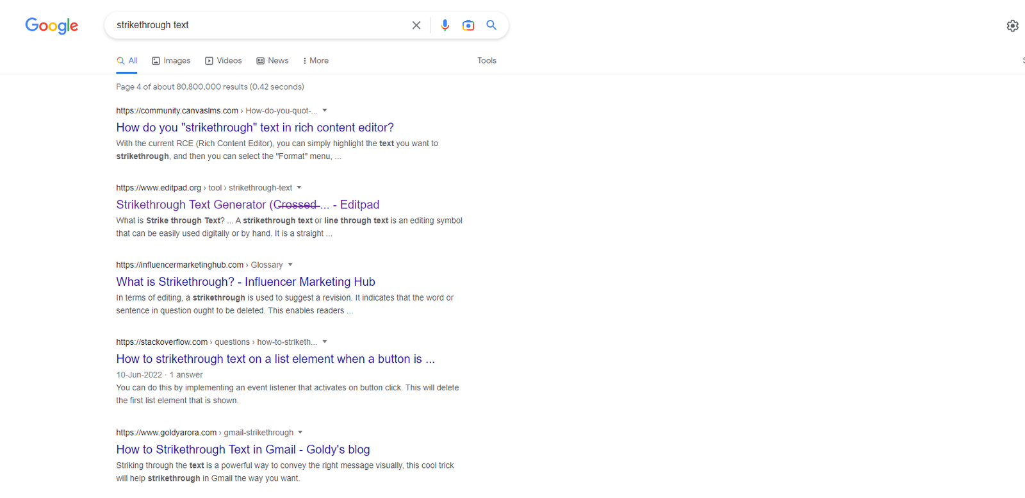Open the settings gear icon

(1012, 26)
